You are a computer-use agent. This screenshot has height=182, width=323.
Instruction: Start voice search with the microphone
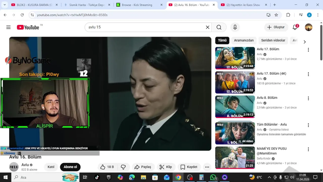(235, 27)
